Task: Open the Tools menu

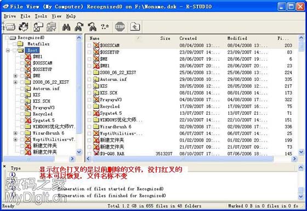Action: click(41, 16)
